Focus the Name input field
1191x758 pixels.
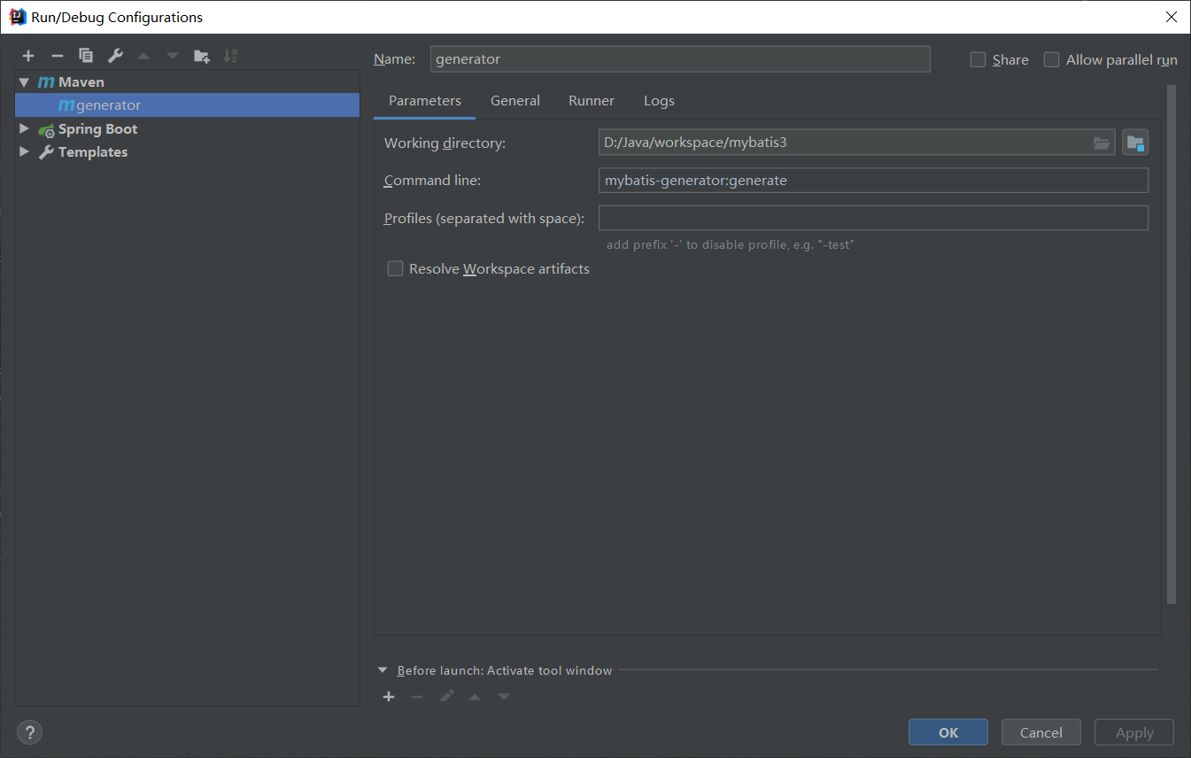coord(680,59)
